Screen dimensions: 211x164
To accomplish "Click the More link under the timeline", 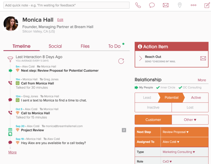I will [13, 152].
